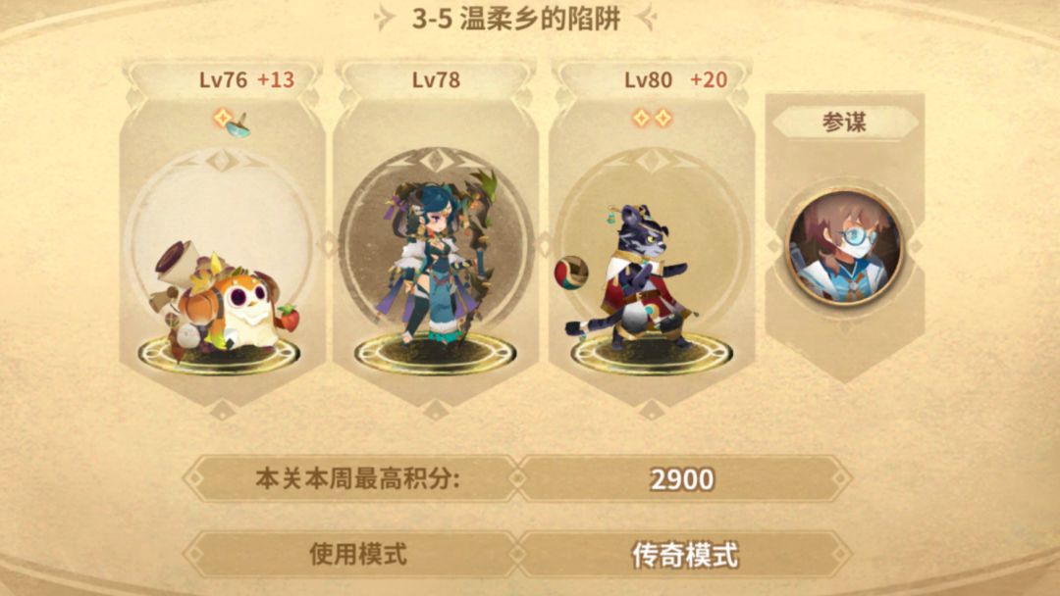Click the 2900 highest score value
Viewport: 1060px width, 596px height.
[x=681, y=479]
